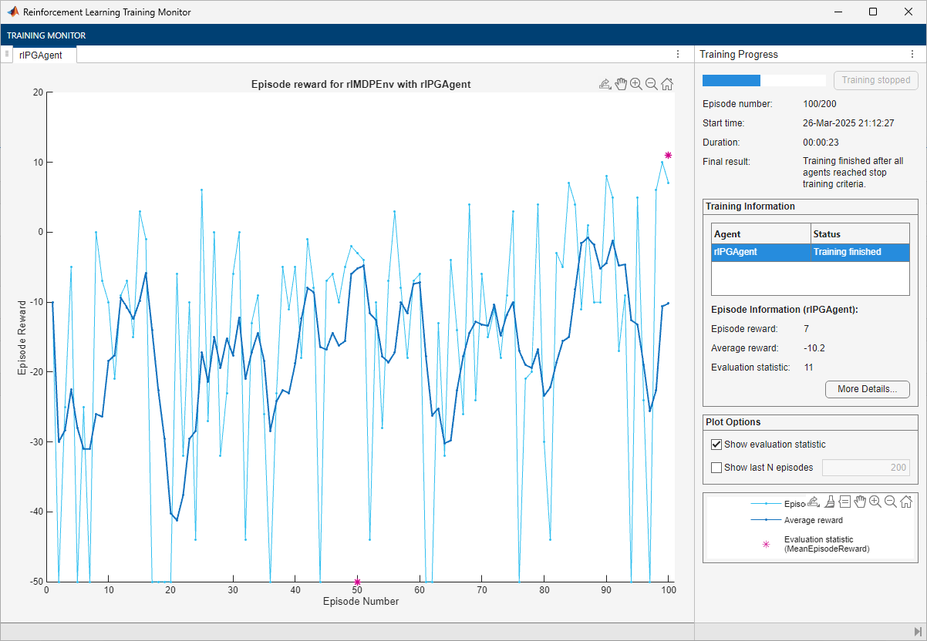Enable the data tips tool in legend panel
This screenshot has width=927, height=641.
[x=844, y=502]
